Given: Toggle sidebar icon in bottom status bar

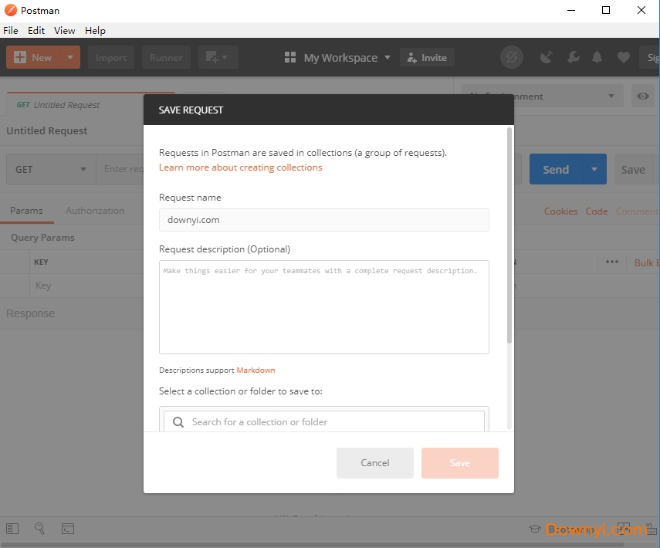Looking at the screenshot, I should pyautogui.click(x=12, y=529).
